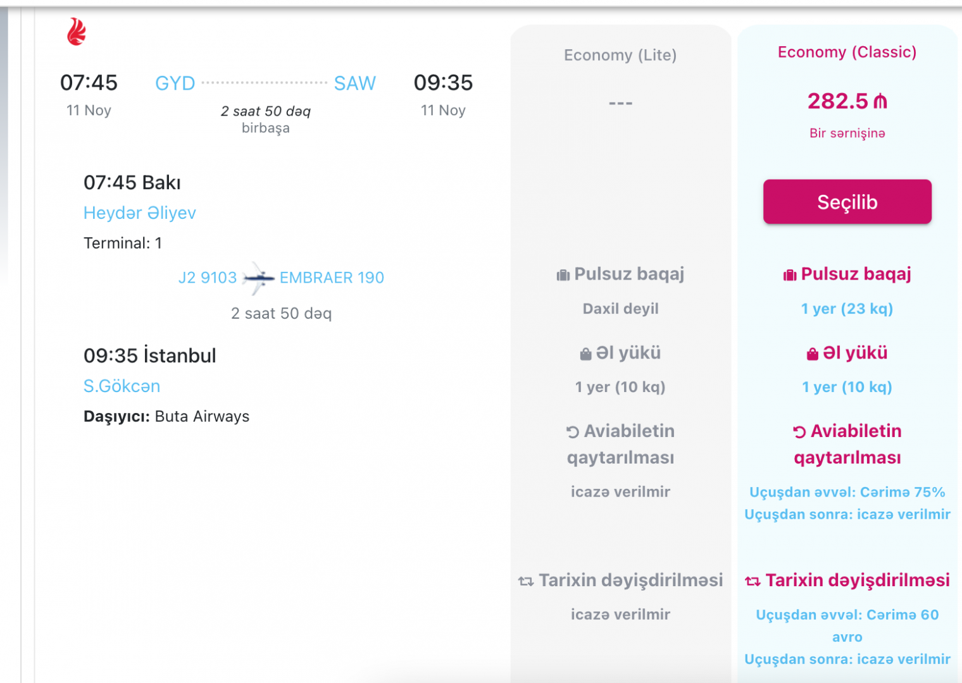Image resolution: width=962 pixels, height=683 pixels.
Task: Click the pink hand bag icon by Əl yükü
Action: click(813, 354)
